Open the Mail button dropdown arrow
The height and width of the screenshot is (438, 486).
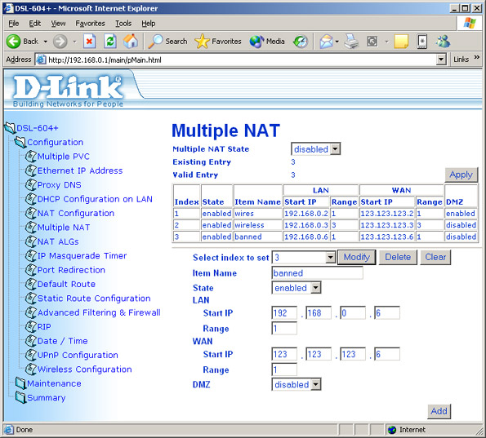(x=337, y=42)
